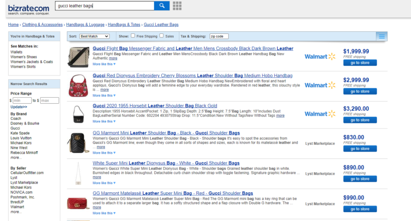Click go to store for $990.00 bag
This screenshot has height=221, width=411.
pos(360,209)
